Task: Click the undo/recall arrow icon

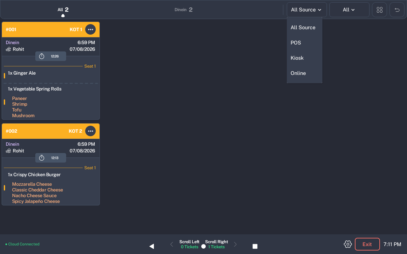Action: pyautogui.click(x=397, y=10)
